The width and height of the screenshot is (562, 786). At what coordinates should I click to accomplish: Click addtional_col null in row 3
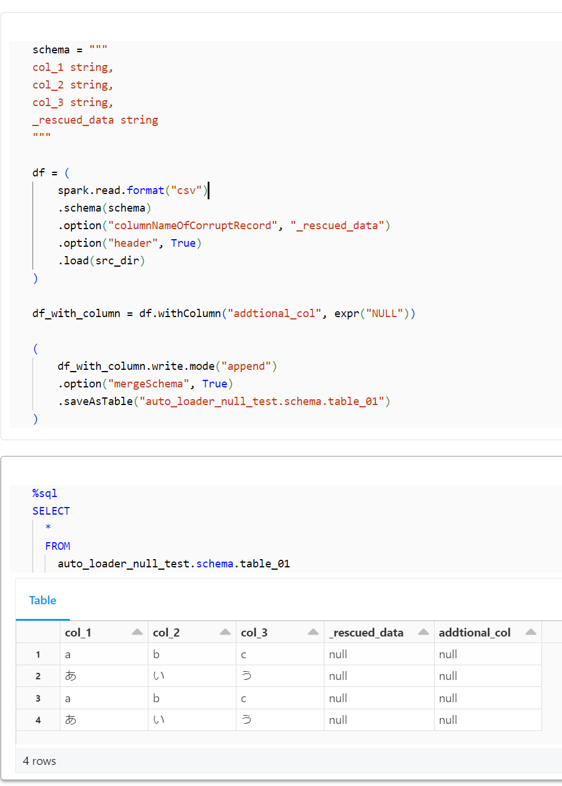(x=488, y=698)
